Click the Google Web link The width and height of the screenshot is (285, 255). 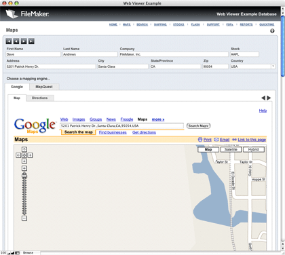point(64,119)
